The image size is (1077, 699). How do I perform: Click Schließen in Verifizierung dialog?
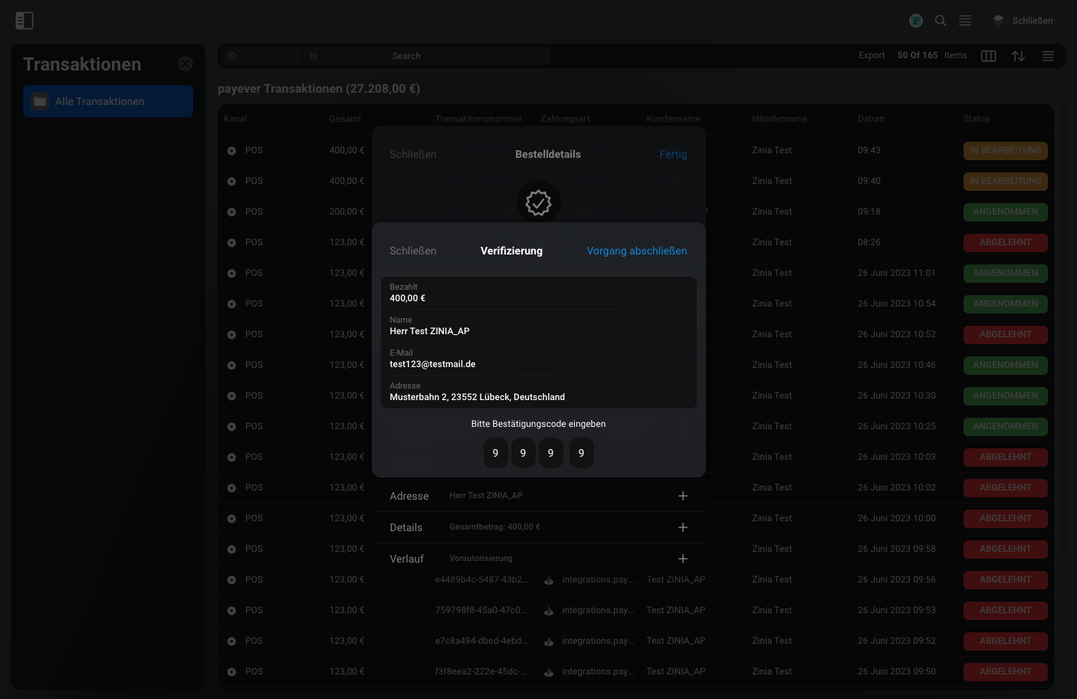(x=413, y=251)
